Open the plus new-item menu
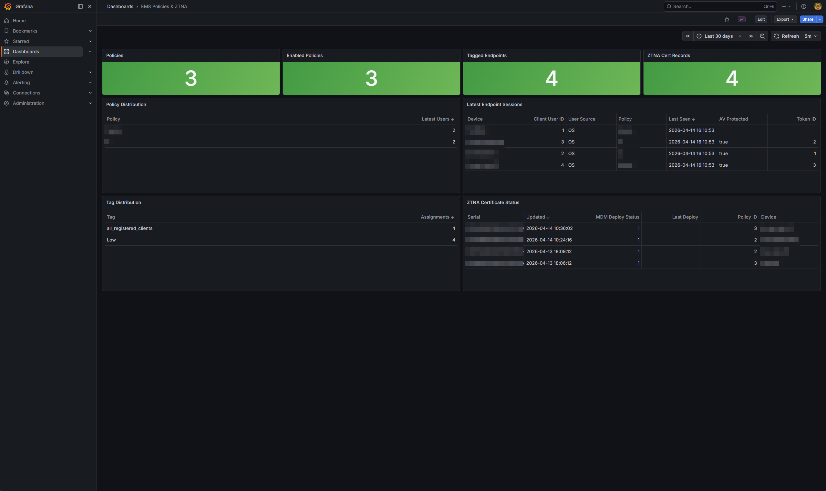This screenshot has height=491, width=826. click(x=786, y=6)
